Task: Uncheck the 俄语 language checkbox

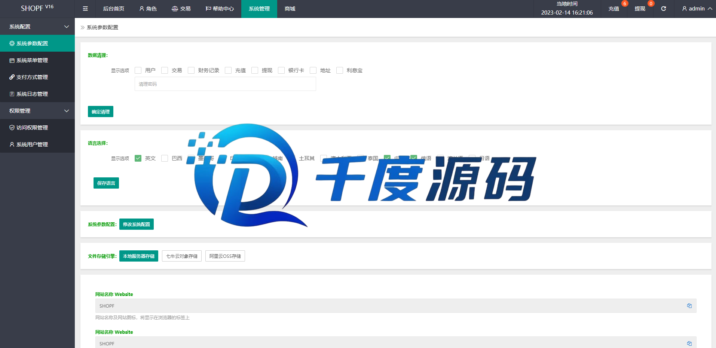Action: tap(414, 158)
